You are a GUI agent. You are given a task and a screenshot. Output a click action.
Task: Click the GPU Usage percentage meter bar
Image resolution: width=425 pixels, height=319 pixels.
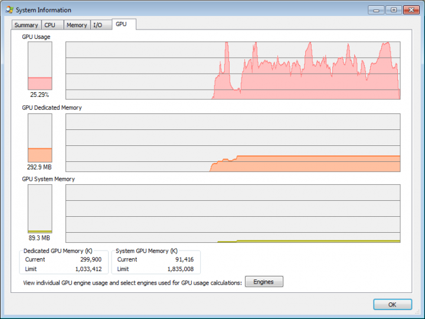pos(40,66)
